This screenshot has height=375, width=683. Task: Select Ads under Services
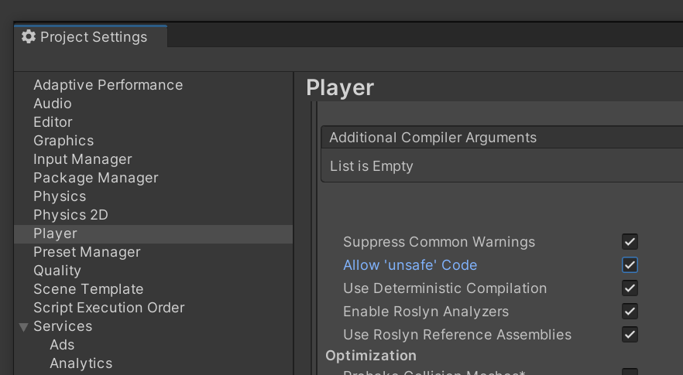pos(62,345)
